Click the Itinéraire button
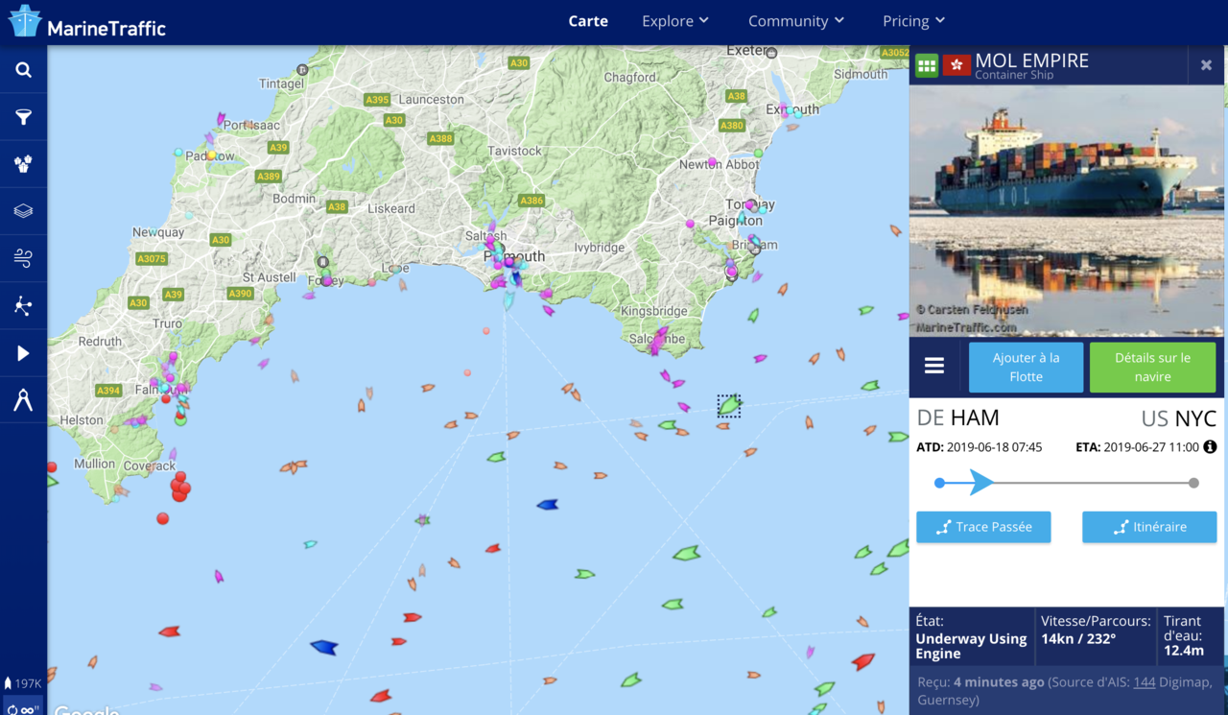The height and width of the screenshot is (715, 1228). [1149, 527]
